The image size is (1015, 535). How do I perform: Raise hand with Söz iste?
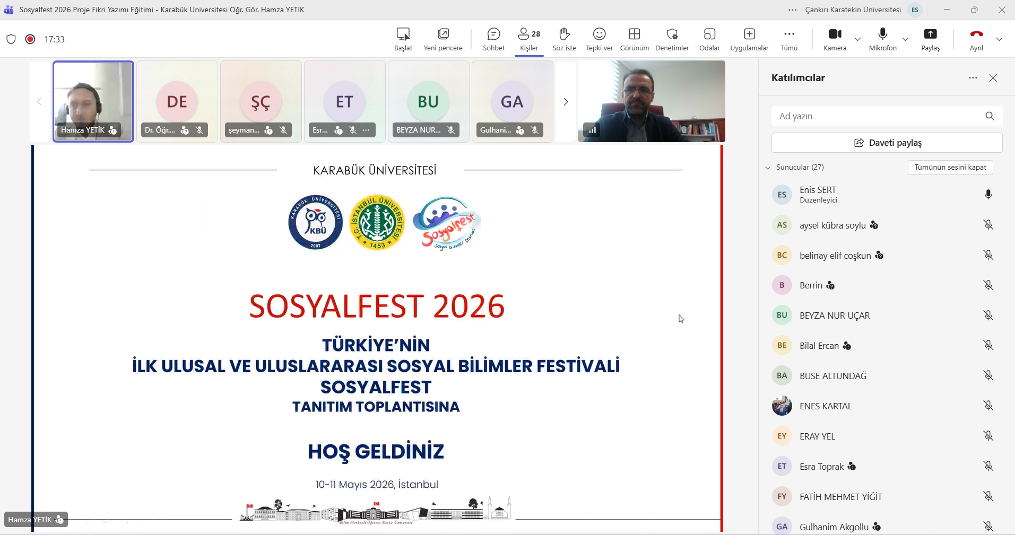point(564,39)
